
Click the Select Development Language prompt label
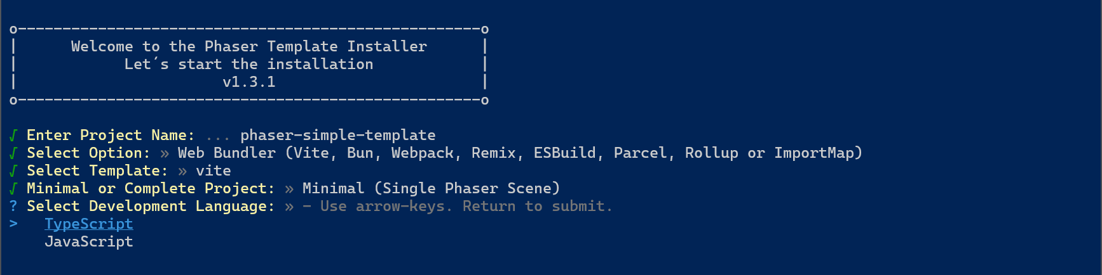coord(151,206)
